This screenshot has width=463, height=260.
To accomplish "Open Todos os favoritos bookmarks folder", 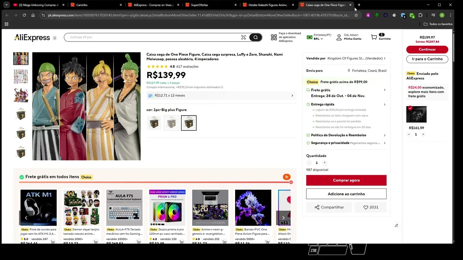I will 438,24.
